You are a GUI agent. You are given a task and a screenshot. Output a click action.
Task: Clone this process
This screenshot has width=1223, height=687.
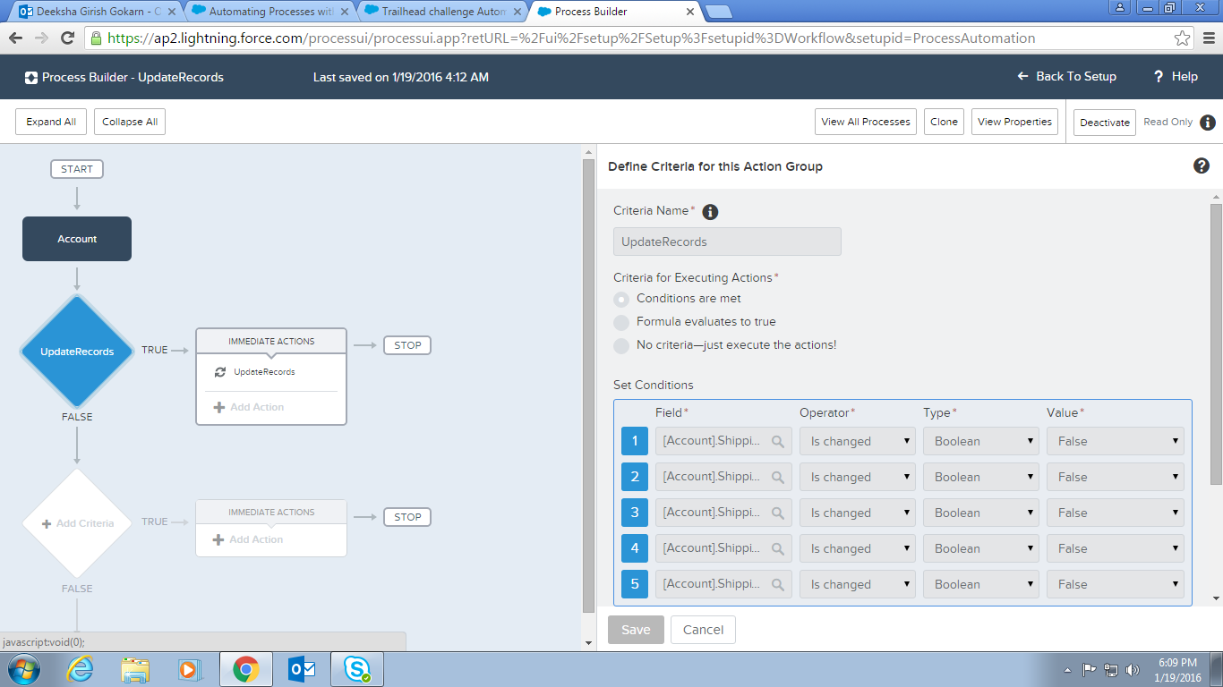pos(944,123)
